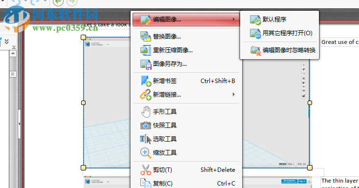Choose 图像另存为 to save image
Image resolution: width=359 pixels, height=188 pixels.
[x=186, y=64]
